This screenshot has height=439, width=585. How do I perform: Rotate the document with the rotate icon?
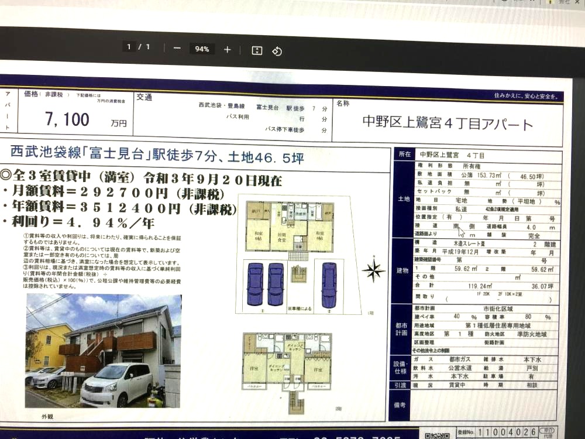tap(277, 51)
